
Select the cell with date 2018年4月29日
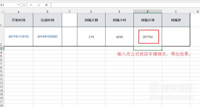[x=47, y=37]
